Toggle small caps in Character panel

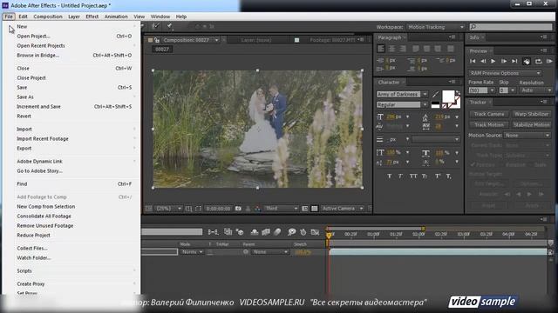[425, 176]
